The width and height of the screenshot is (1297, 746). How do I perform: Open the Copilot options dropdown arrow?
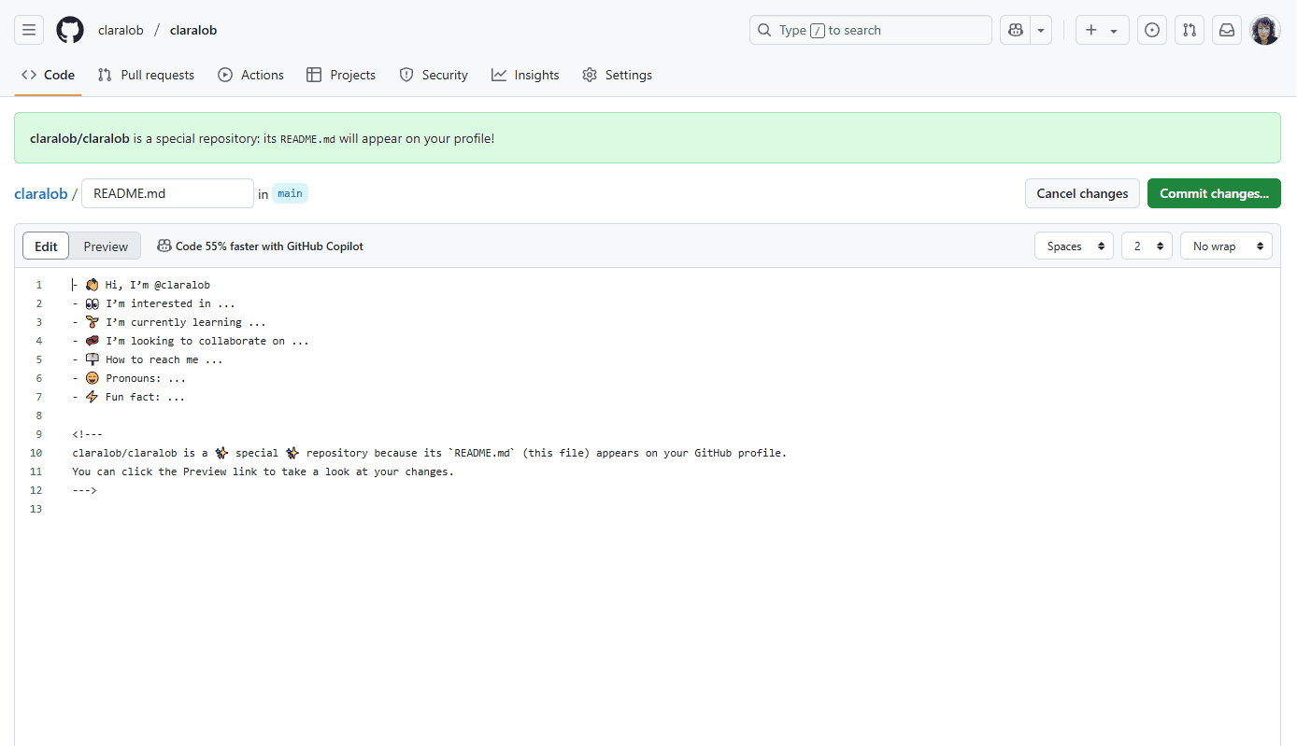[x=1040, y=29]
